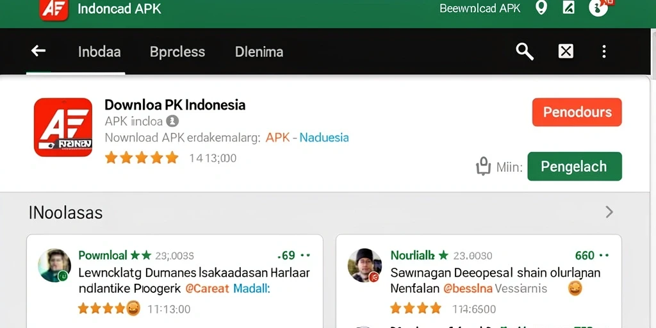Click the star rating in Nourlialb review
The width and height of the screenshot is (656, 328).
pos(415,309)
